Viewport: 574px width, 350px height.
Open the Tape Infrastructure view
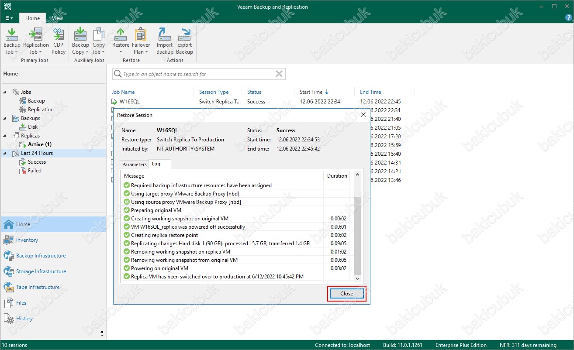pos(53,287)
